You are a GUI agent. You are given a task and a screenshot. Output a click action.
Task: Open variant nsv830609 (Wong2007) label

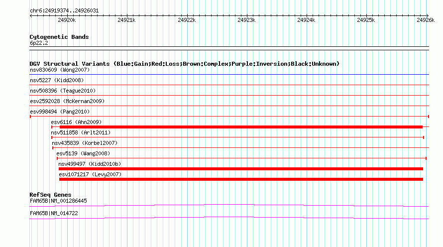click(60, 70)
